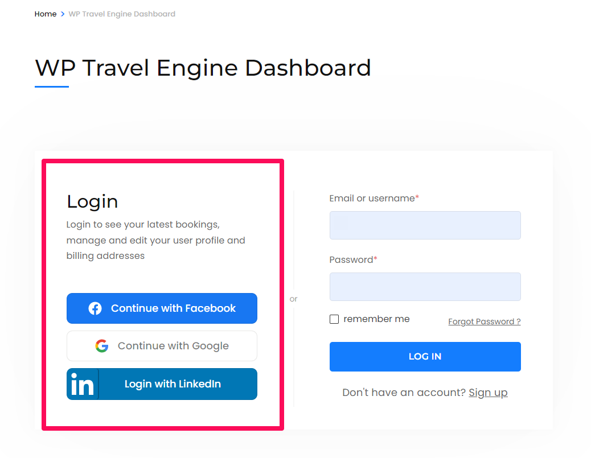
Task: Click Continue with Facebook
Action: tap(162, 308)
